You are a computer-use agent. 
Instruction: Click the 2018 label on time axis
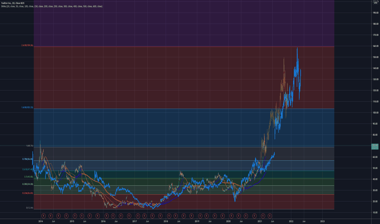click(x=166, y=221)
